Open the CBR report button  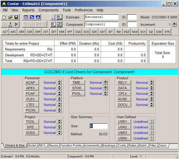pos(21,32)
